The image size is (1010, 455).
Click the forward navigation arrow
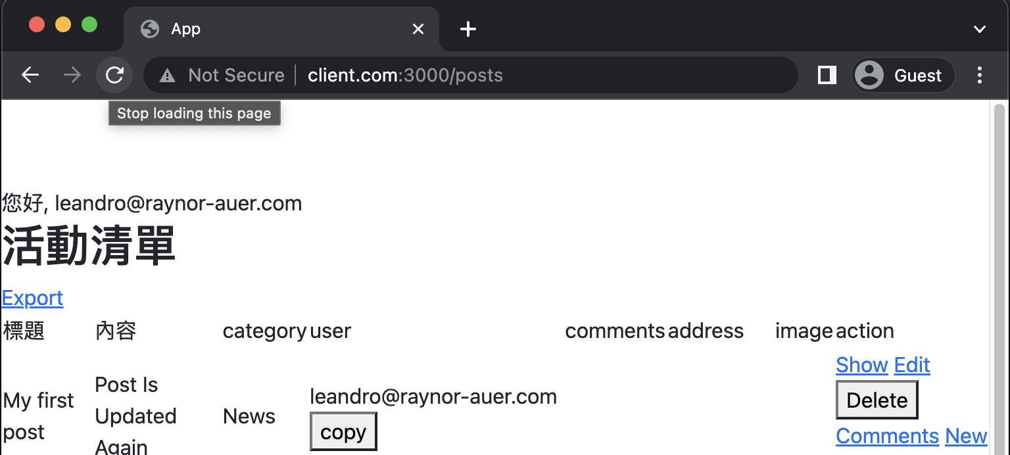pyautogui.click(x=72, y=76)
